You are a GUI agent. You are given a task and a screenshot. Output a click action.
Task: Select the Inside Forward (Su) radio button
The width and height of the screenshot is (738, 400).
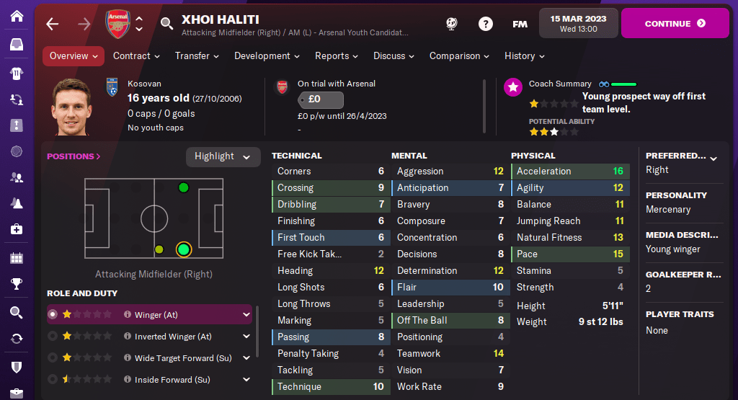52,380
